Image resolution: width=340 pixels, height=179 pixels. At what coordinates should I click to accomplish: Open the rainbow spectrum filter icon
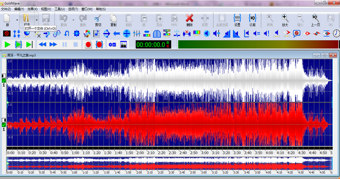(x=167, y=33)
